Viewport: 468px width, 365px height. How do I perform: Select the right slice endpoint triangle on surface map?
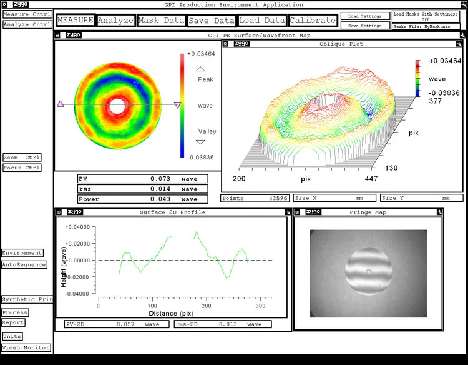coord(177,105)
